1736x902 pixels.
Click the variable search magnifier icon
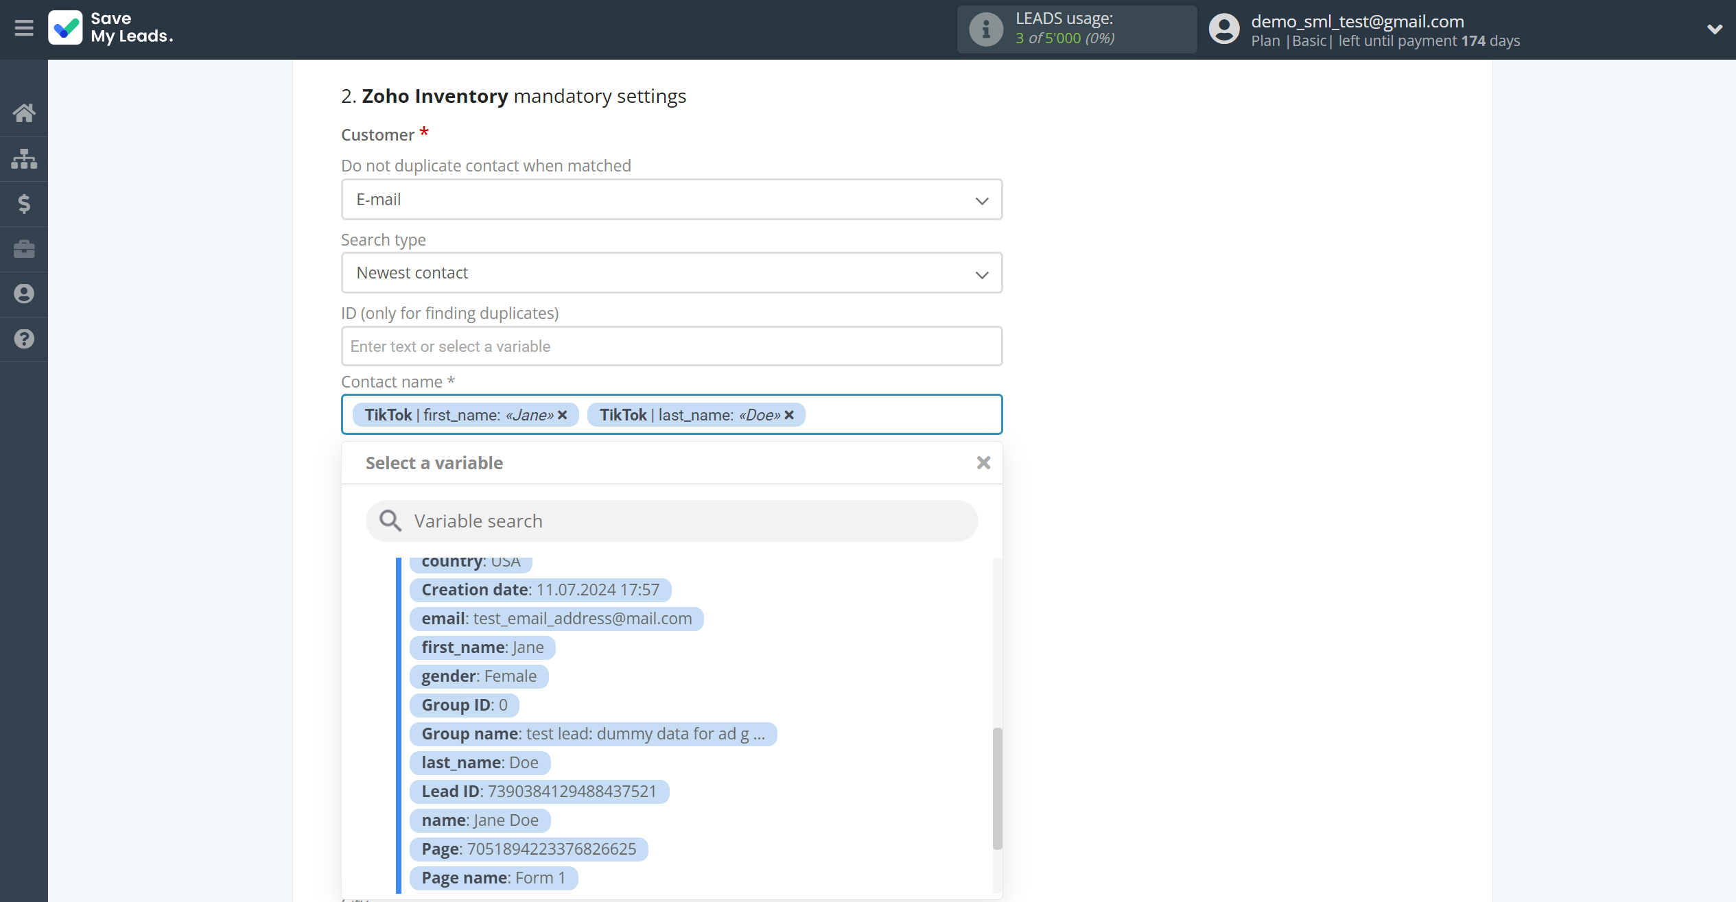390,521
